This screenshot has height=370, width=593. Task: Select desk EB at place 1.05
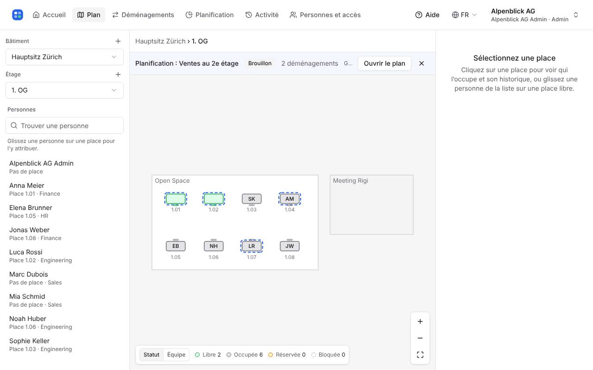pyautogui.click(x=176, y=246)
